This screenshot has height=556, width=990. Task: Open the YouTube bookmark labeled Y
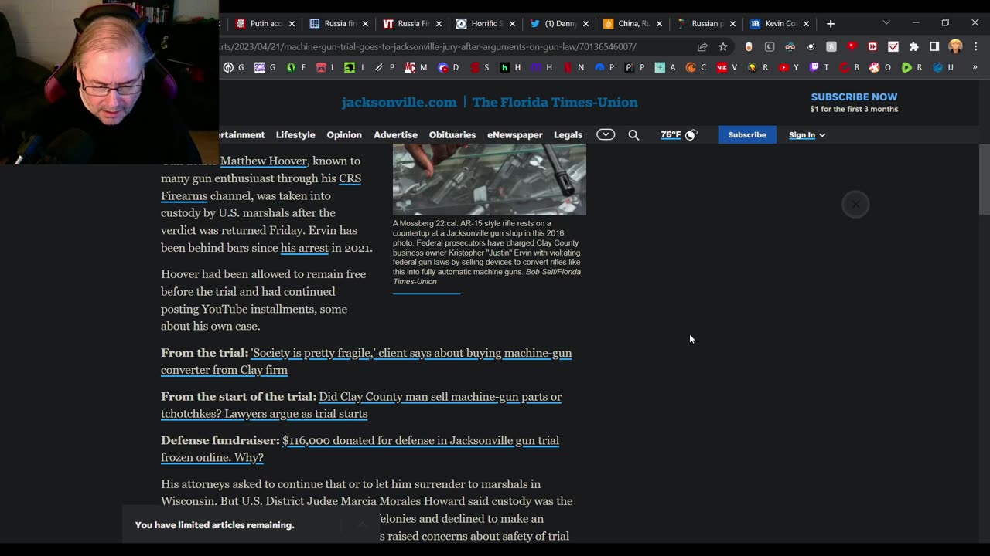pyautogui.click(x=789, y=67)
